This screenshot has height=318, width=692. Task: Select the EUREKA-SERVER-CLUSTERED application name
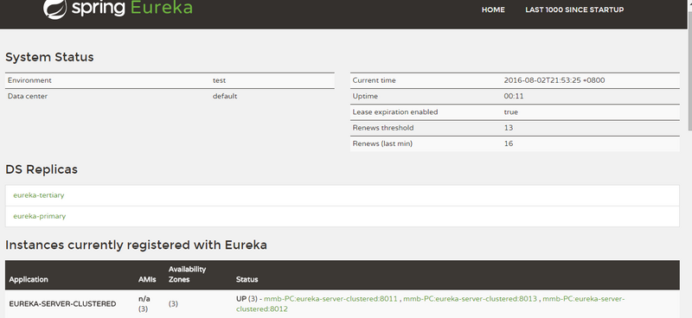(62, 304)
